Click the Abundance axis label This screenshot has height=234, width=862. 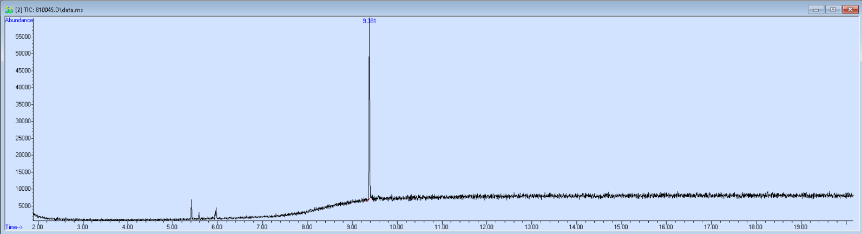point(19,20)
